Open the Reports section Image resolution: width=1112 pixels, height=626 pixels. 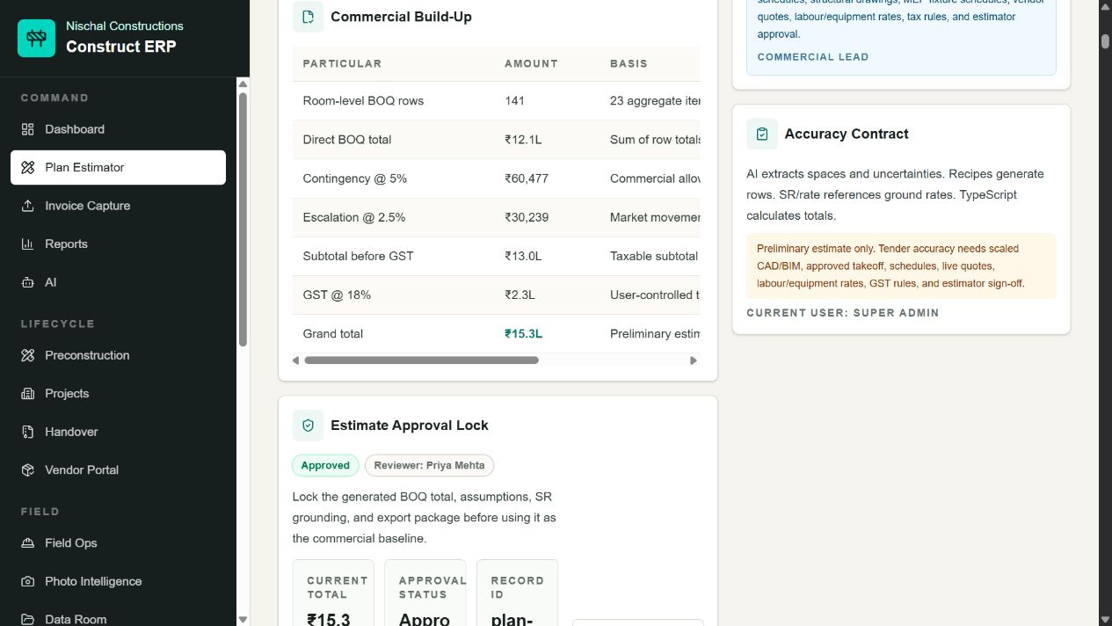[118, 244]
